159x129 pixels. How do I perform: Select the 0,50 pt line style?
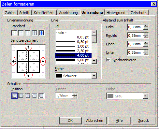tap(73, 42)
